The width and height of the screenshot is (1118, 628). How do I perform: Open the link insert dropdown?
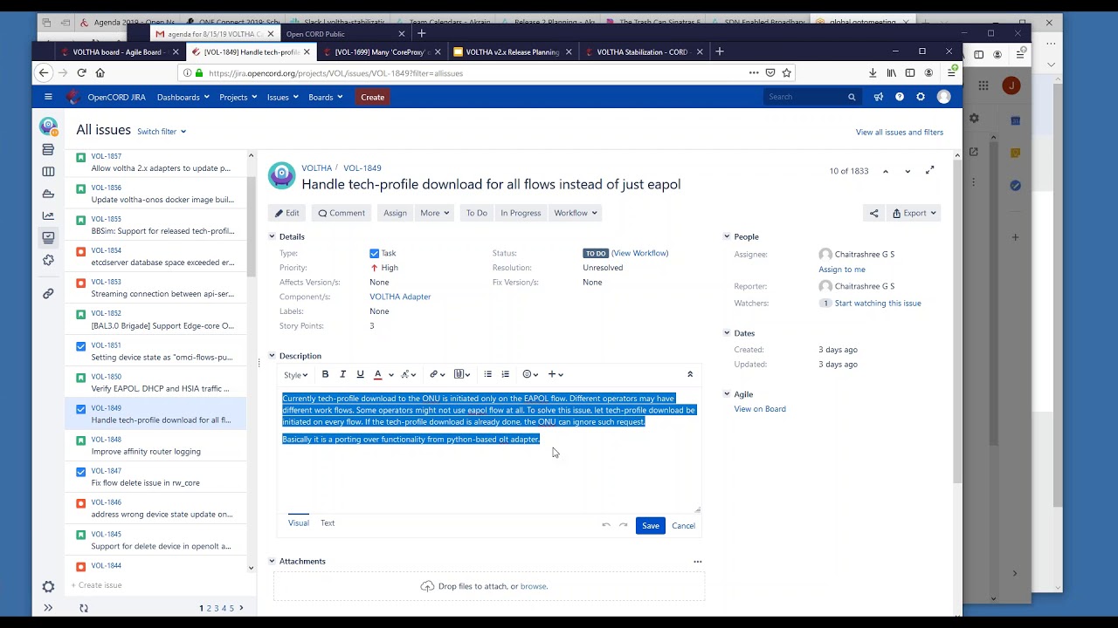(437, 374)
